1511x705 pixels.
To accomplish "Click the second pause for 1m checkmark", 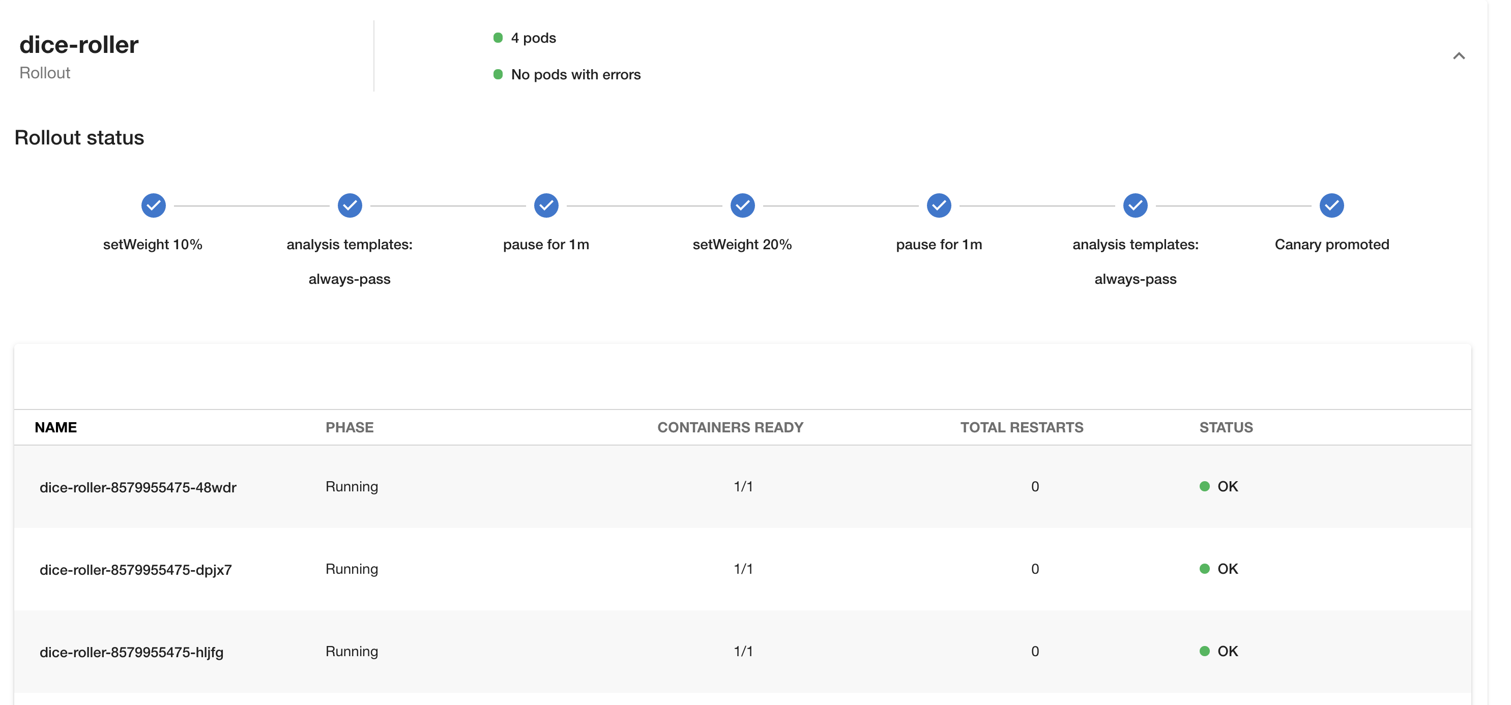I will 939,205.
